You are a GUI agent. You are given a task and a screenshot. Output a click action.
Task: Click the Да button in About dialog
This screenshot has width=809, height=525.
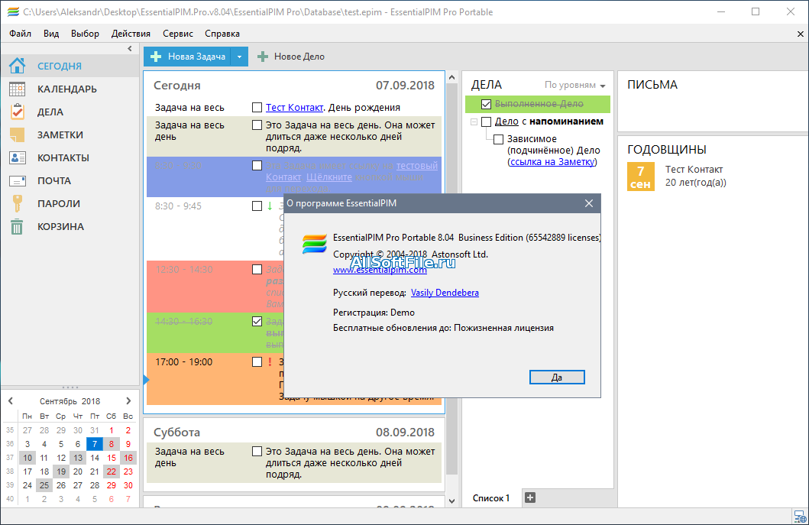click(557, 378)
